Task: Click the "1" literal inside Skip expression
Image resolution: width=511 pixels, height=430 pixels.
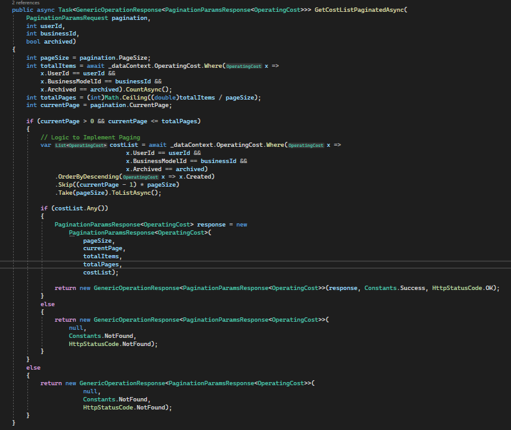Action: point(131,185)
